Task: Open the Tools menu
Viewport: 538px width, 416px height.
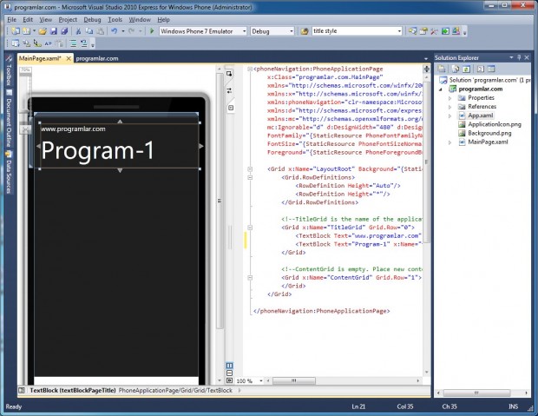Action: click(115, 20)
